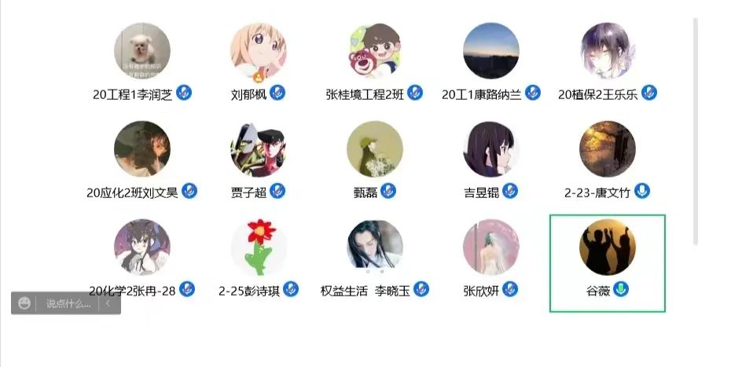Toggle the mic icon beside 张欣妍
Screen dimensions: 753x367
[x=510, y=289]
